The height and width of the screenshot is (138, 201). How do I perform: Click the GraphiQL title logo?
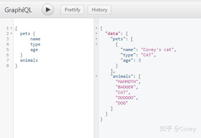point(18,10)
